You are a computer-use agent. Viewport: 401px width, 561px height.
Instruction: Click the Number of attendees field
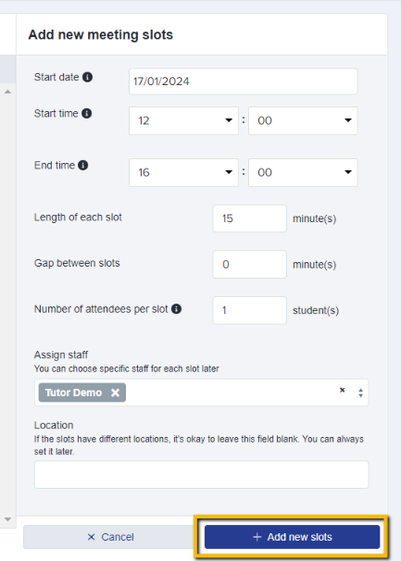click(249, 310)
